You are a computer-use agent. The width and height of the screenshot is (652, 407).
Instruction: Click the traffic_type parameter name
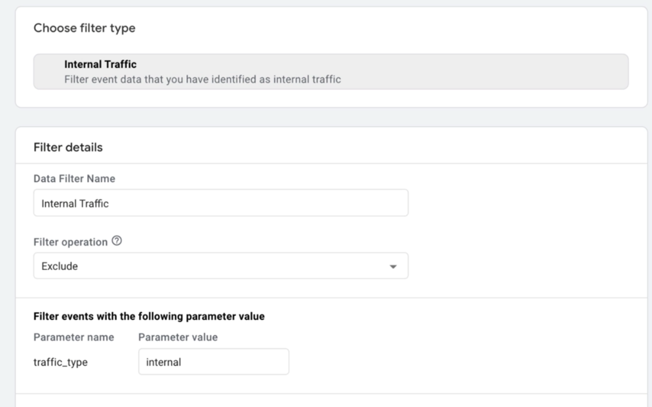point(60,363)
